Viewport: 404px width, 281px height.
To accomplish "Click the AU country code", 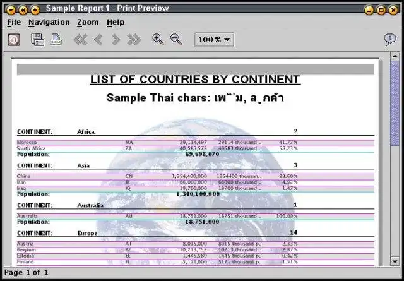I will (129, 216).
